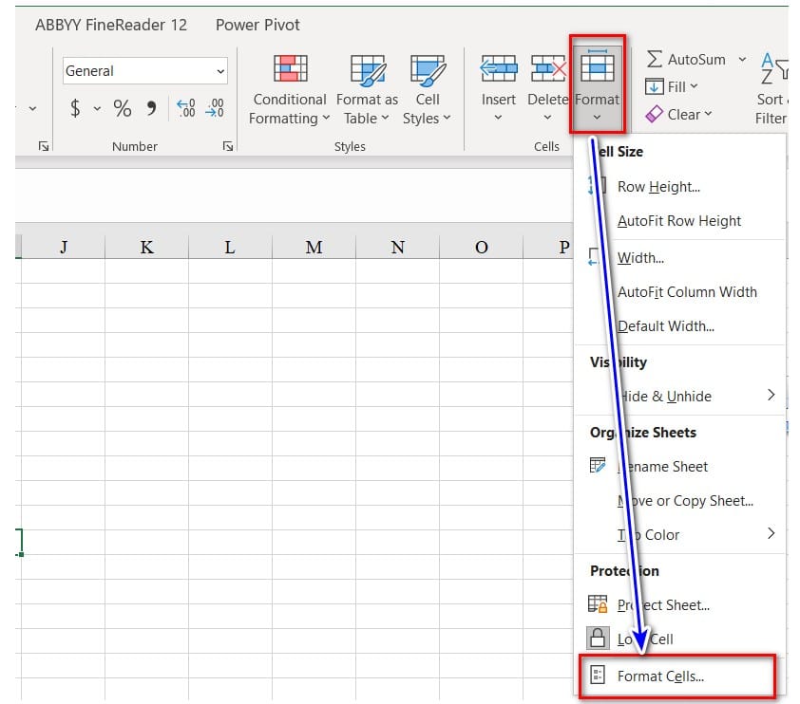Apply Comma Style number format
The image size is (800, 704).
[151, 108]
